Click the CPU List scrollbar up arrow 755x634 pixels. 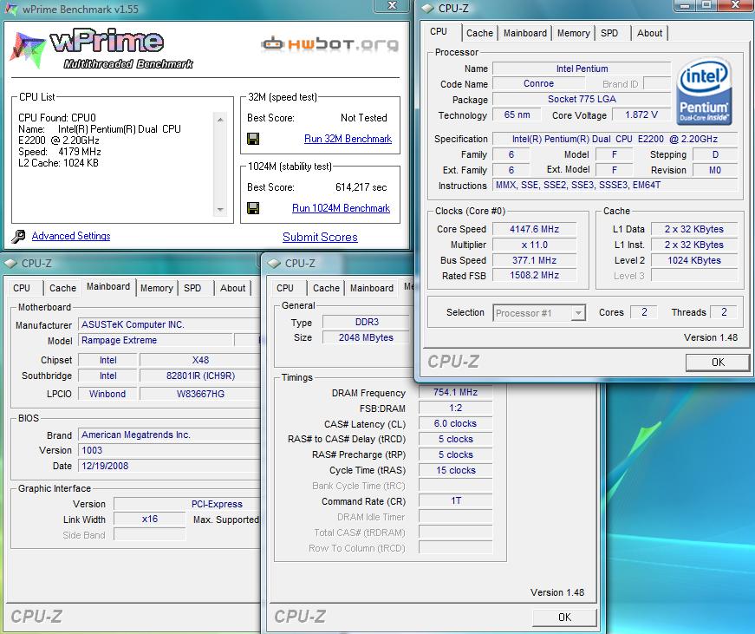220,119
